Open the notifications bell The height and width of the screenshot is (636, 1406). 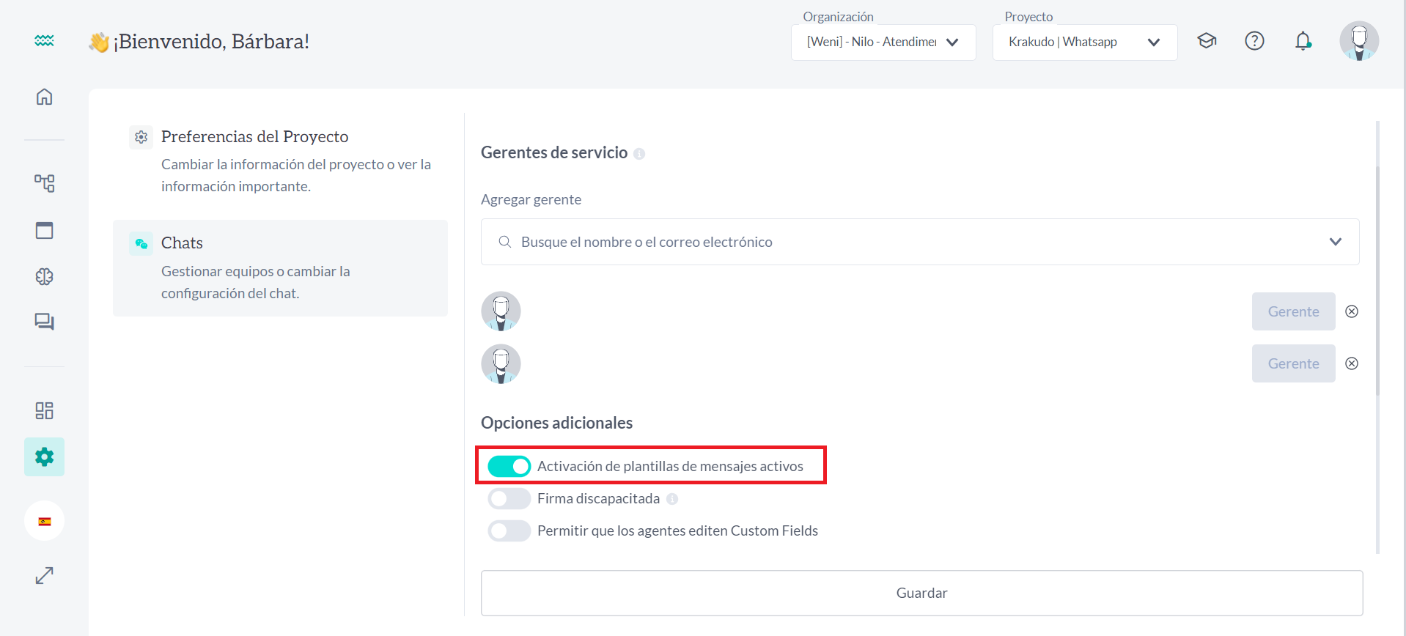(1303, 41)
